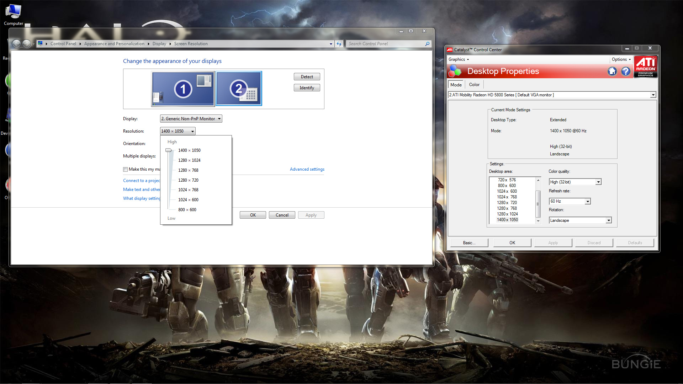
Task: Click Cancel in Screen Resolution window
Action: click(282, 215)
